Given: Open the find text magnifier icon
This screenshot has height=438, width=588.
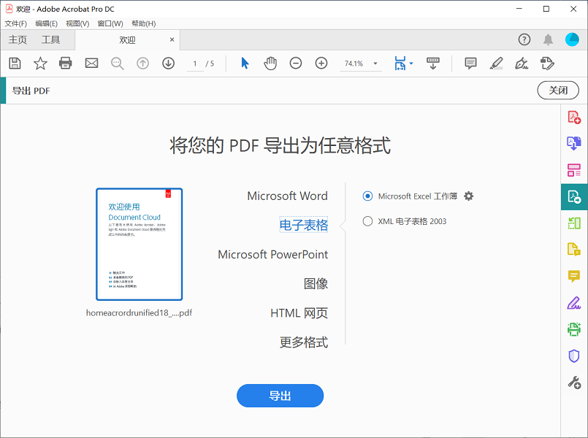Looking at the screenshot, I should point(117,64).
